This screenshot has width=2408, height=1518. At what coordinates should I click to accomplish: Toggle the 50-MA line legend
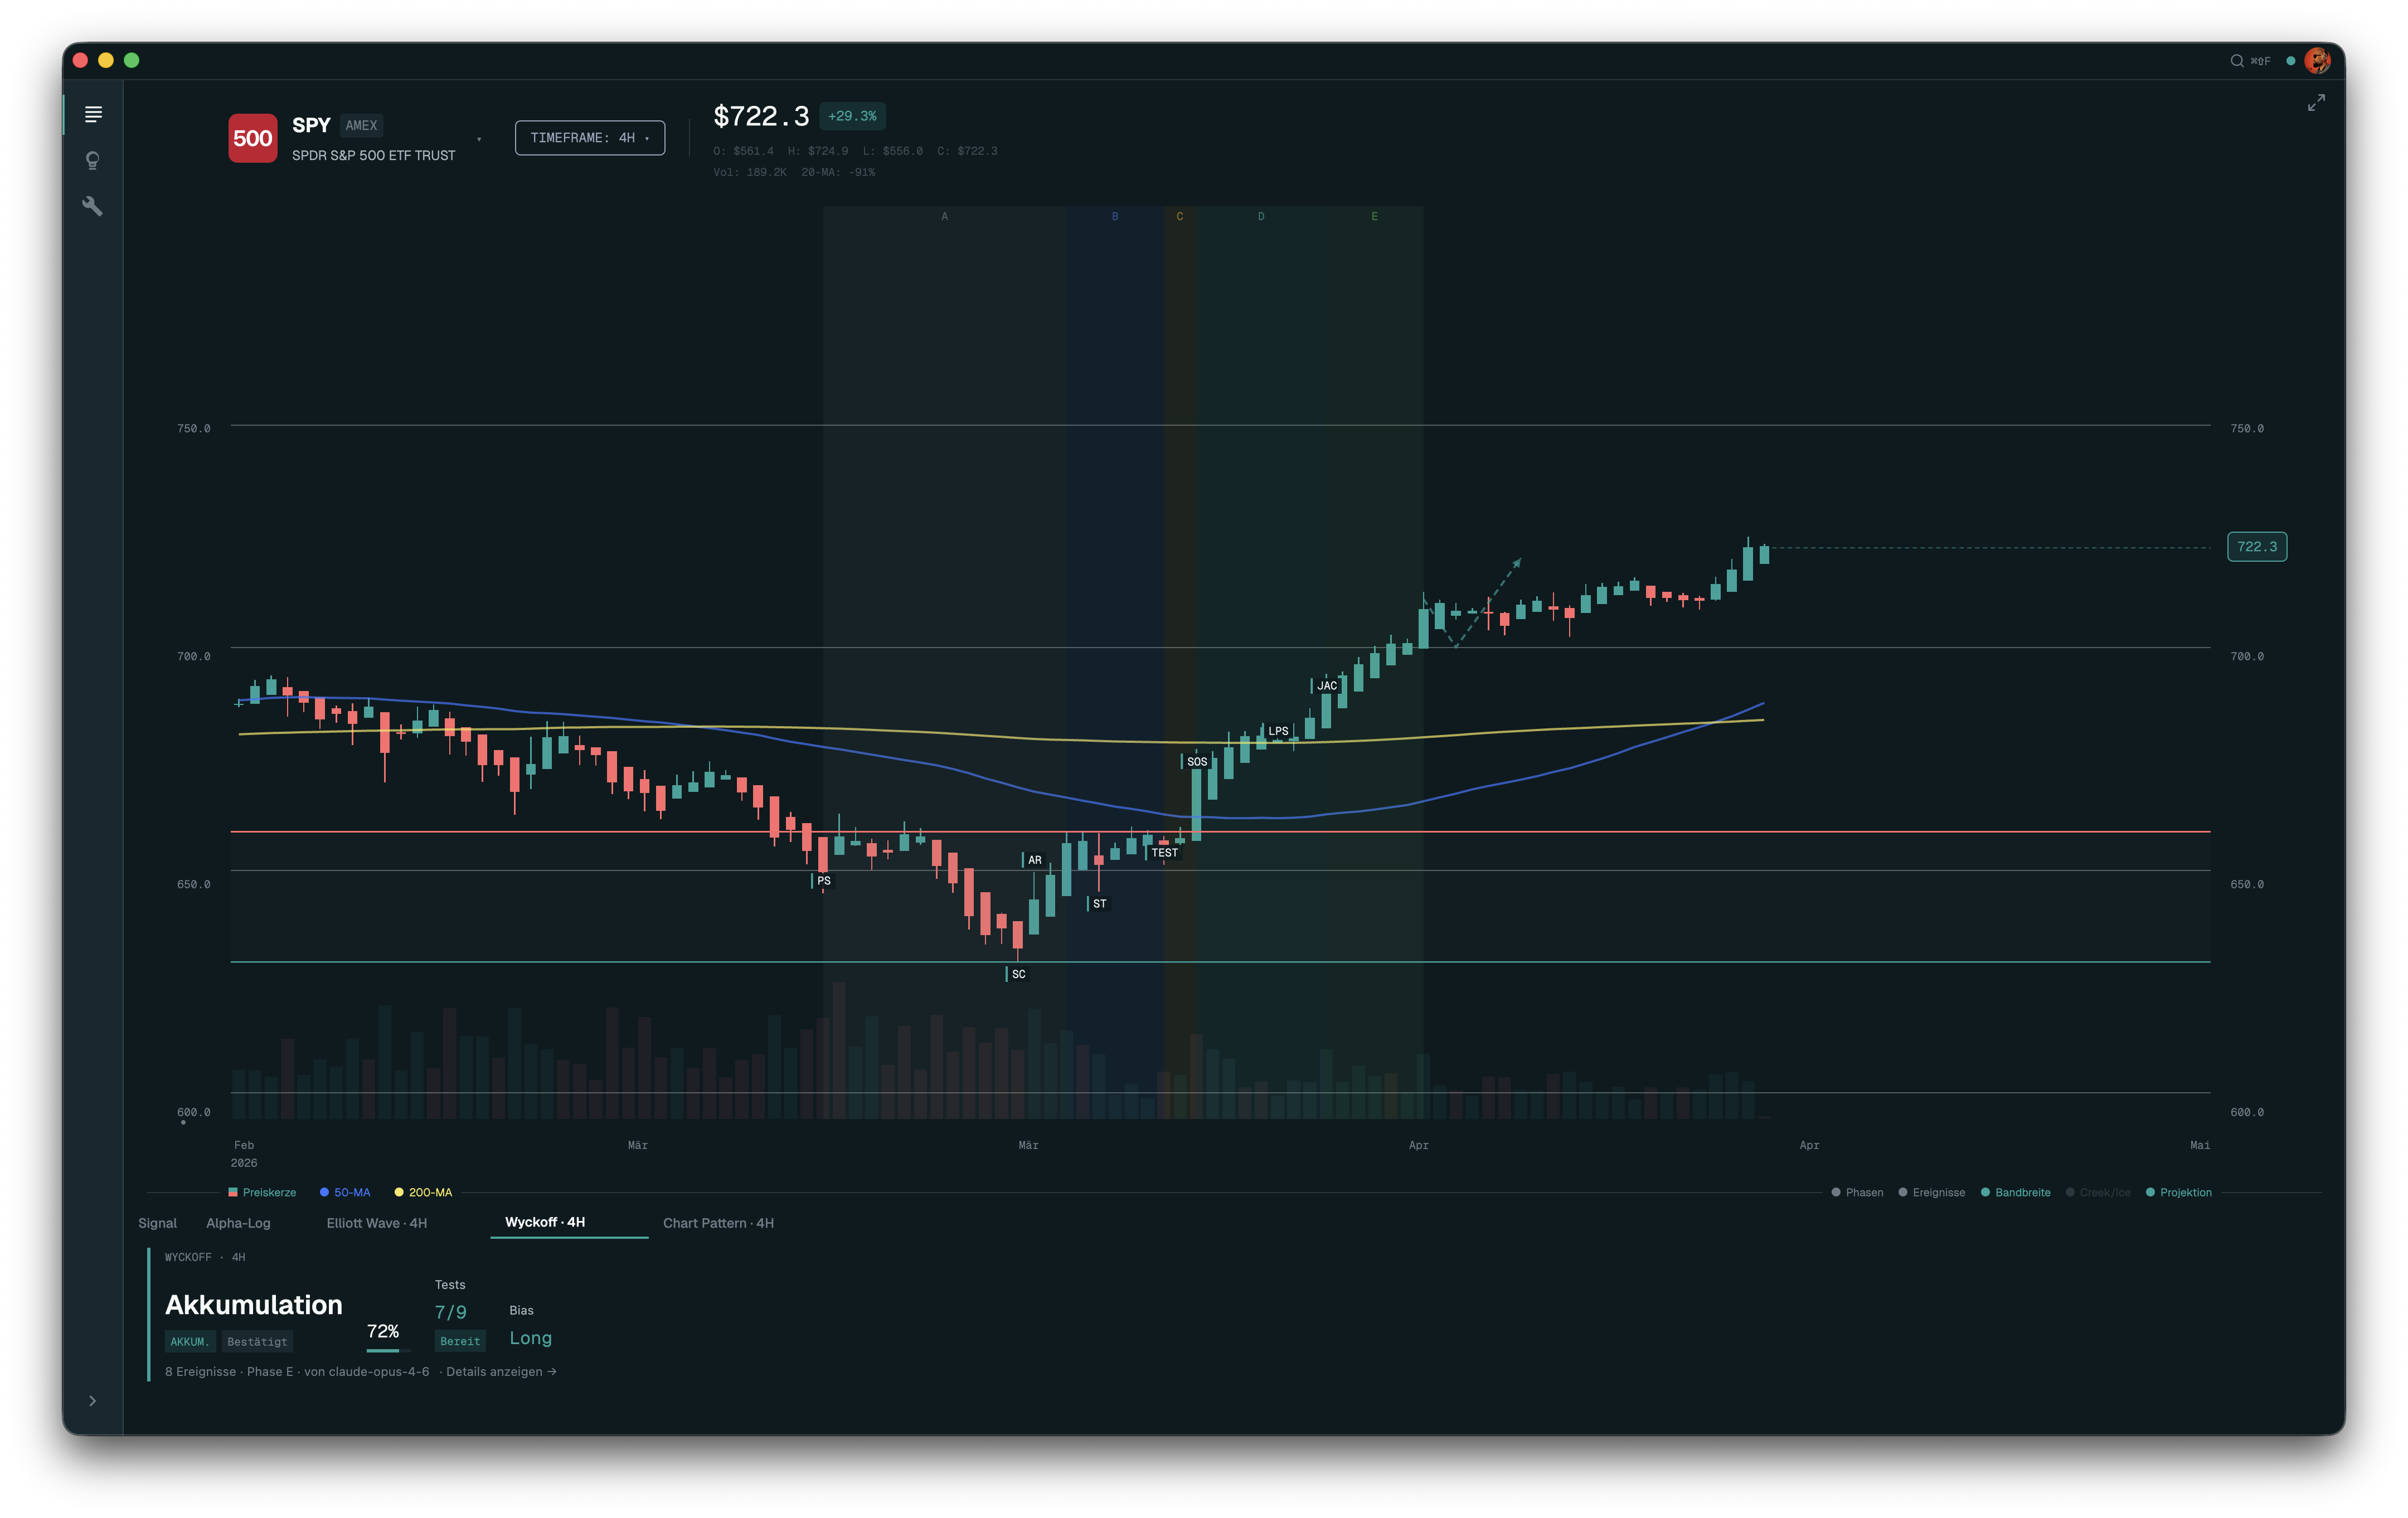345,1192
